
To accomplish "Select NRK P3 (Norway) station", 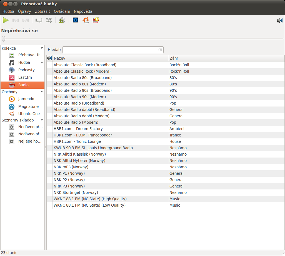I will (x=165, y=186).
